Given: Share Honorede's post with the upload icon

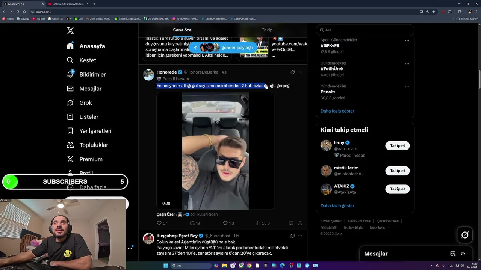Looking at the screenshot, I should click(300, 223).
